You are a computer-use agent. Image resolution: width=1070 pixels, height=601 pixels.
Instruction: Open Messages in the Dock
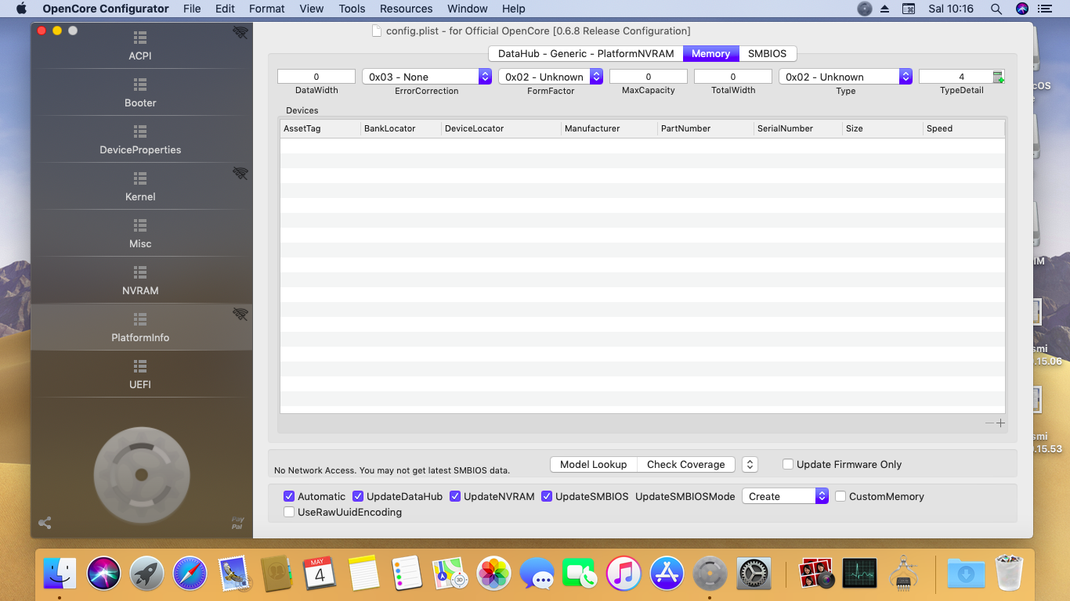click(537, 574)
